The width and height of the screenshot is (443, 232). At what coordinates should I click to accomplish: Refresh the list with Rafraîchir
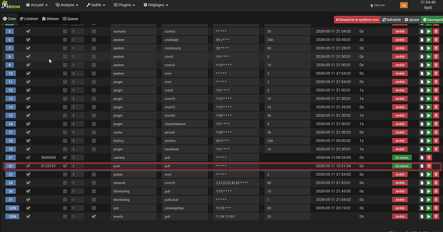click(x=392, y=20)
